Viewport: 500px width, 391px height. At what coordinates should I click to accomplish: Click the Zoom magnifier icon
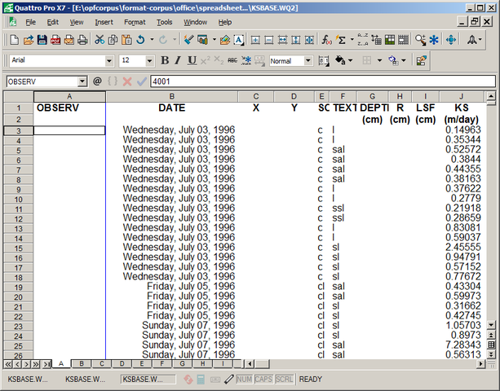point(420,40)
